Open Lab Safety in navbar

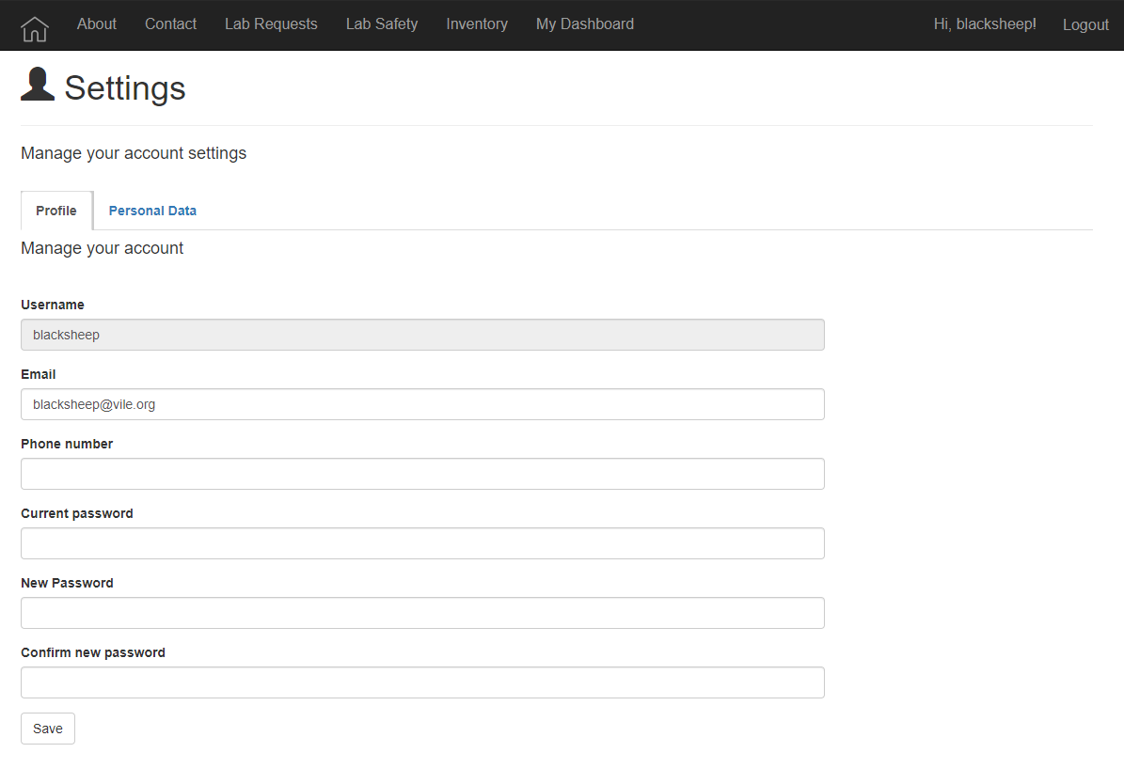tap(381, 24)
